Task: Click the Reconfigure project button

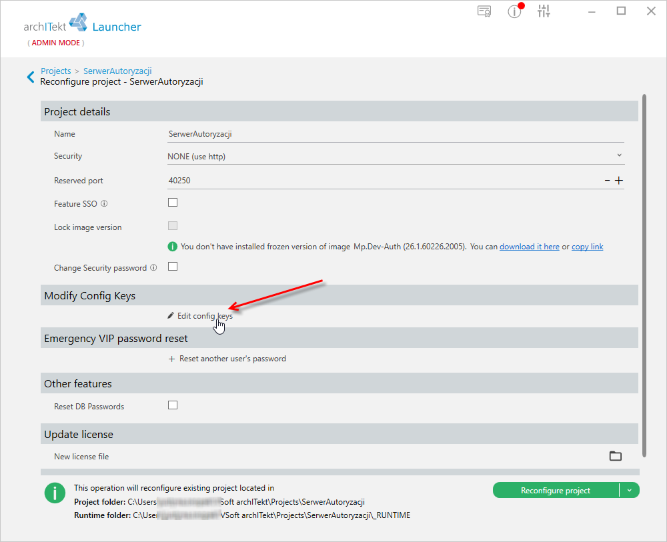Action: point(556,490)
